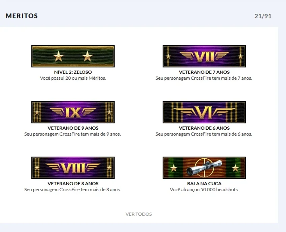Click the 50.000 headshots description text

pyautogui.click(x=204, y=190)
